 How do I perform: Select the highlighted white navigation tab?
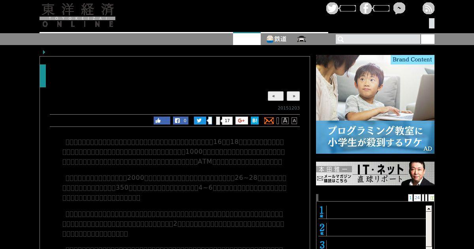point(247,39)
